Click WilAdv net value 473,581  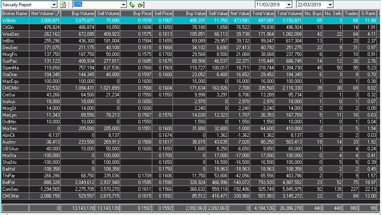point(241,21)
